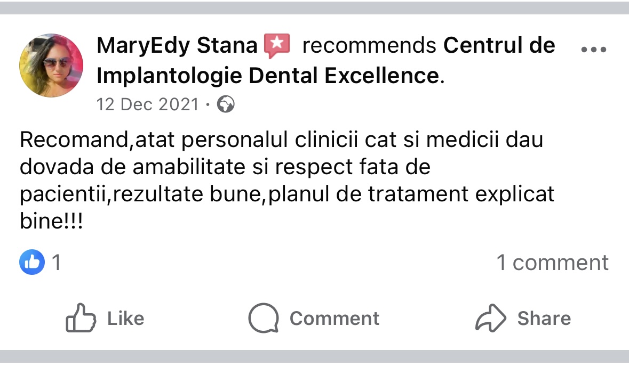The image size is (629, 375).
Task: Open the 1 comment link
Action: point(552,263)
